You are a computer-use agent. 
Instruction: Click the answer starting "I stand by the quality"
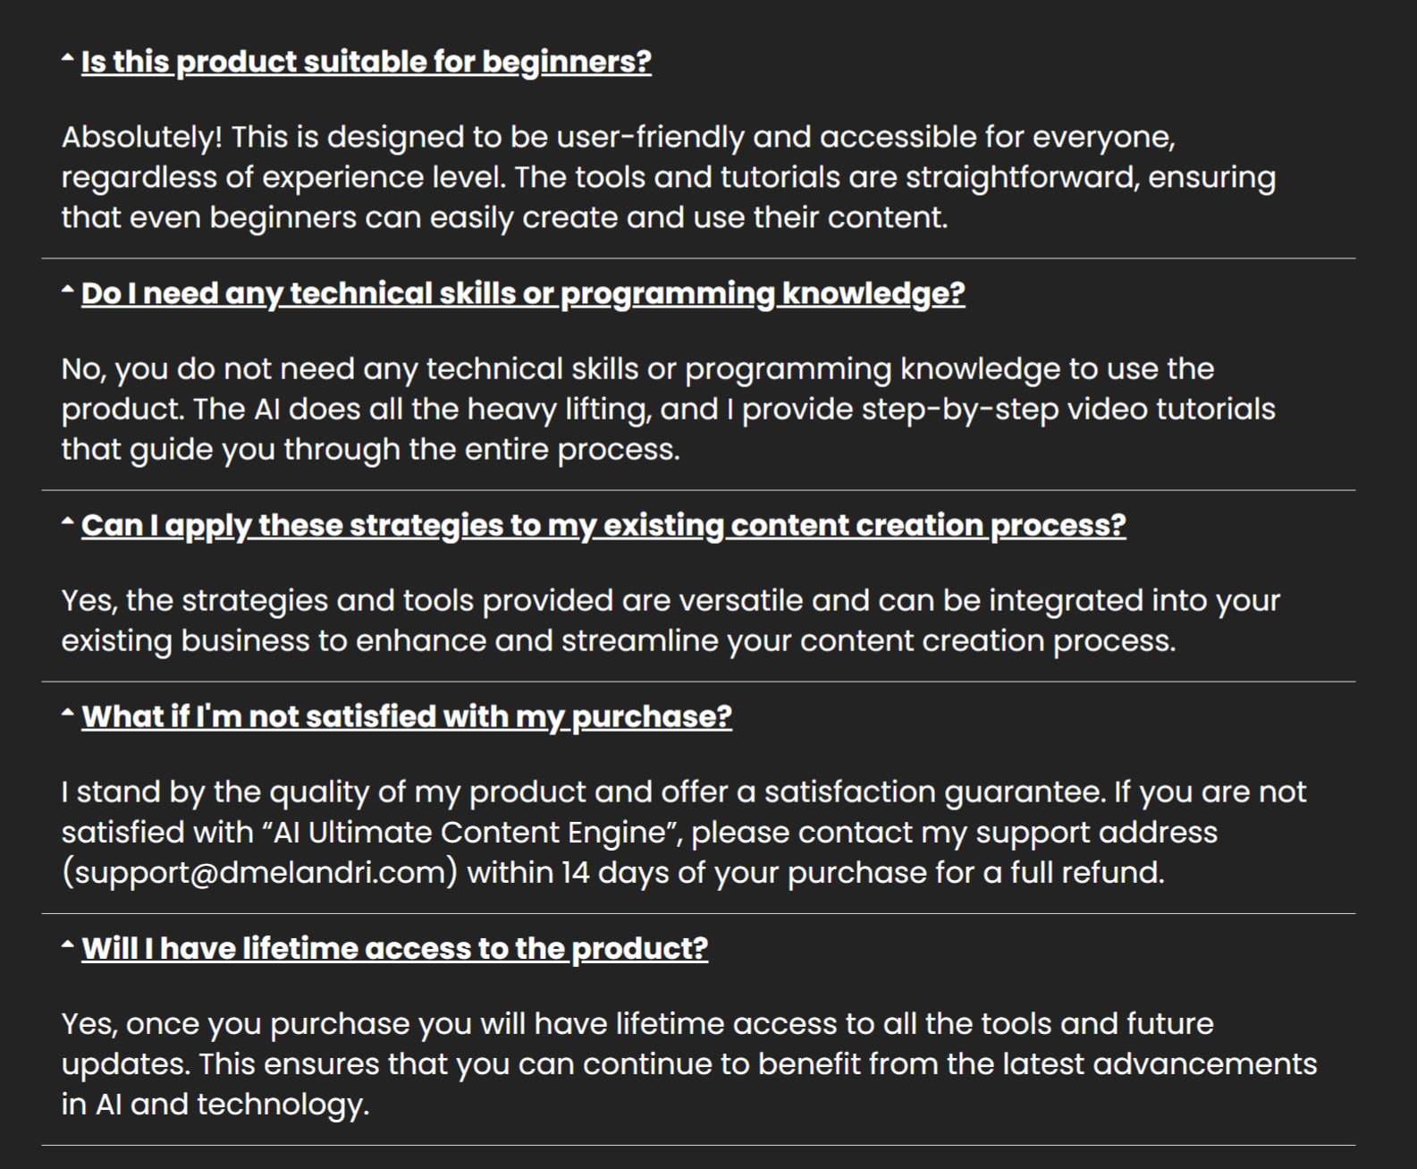click(x=684, y=832)
